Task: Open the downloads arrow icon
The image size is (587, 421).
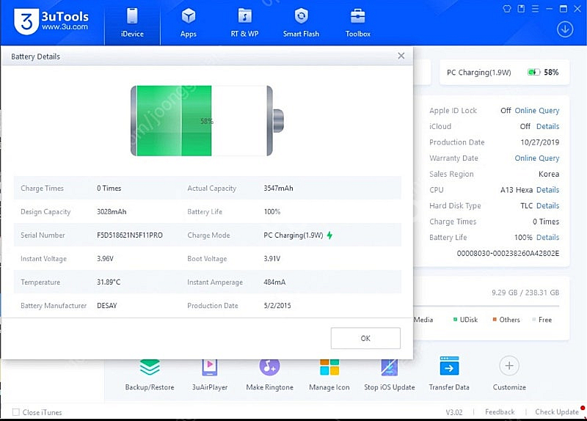Action: pos(565,29)
